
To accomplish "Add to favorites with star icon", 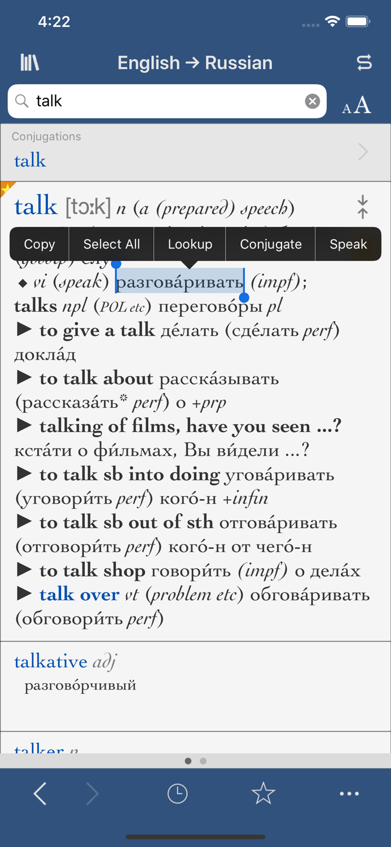I will pyautogui.click(x=263, y=793).
